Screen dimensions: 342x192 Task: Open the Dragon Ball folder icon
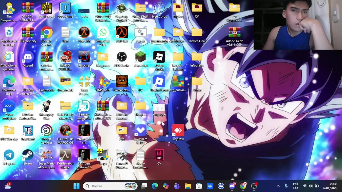tap(65, 84)
